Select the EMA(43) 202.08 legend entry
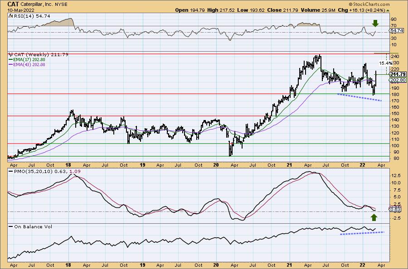 coord(27,64)
